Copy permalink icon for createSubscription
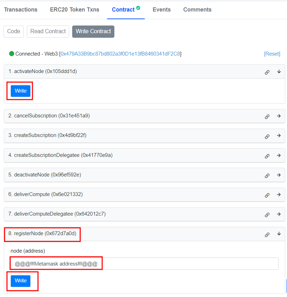This screenshot has height=297, width=287. click(x=267, y=136)
